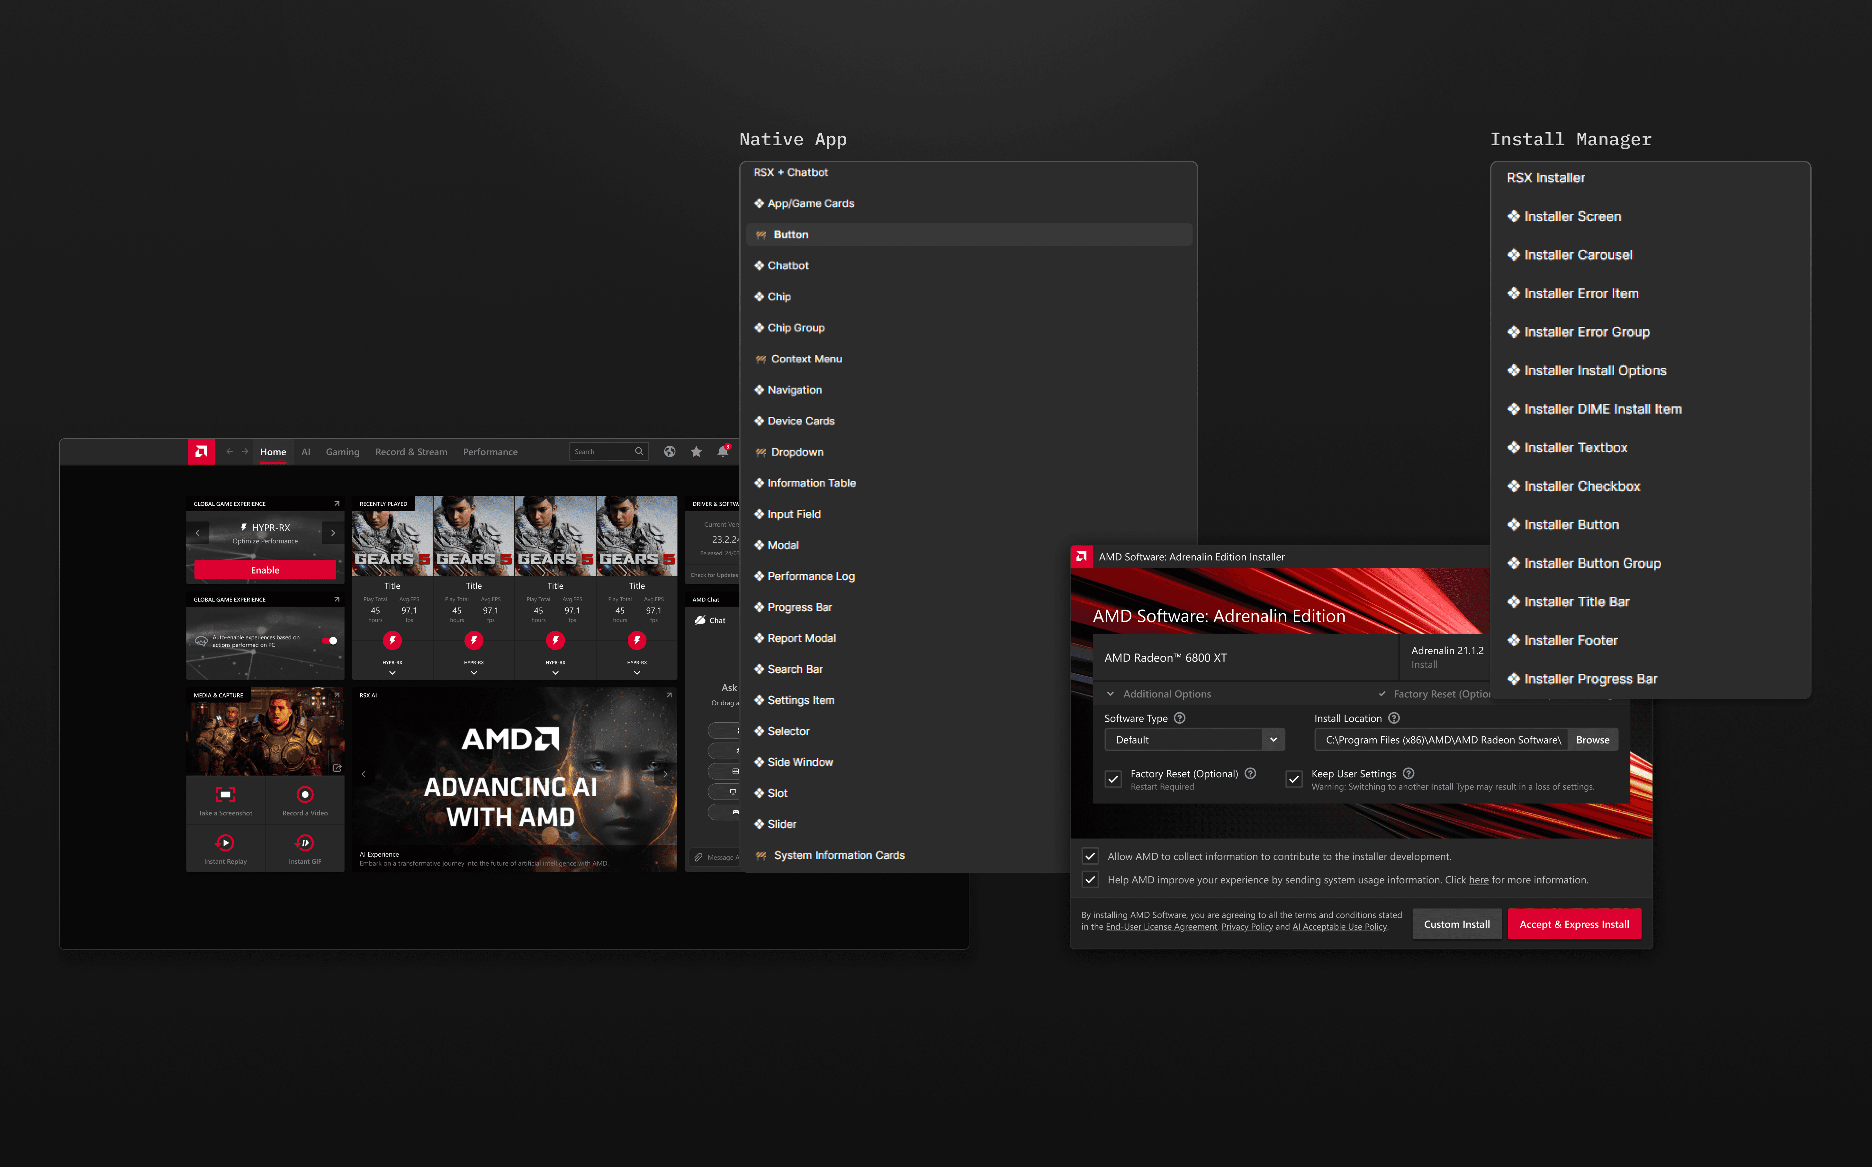1872x1167 pixels.
Task: Open the Record & Stream tab
Action: coord(411,451)
